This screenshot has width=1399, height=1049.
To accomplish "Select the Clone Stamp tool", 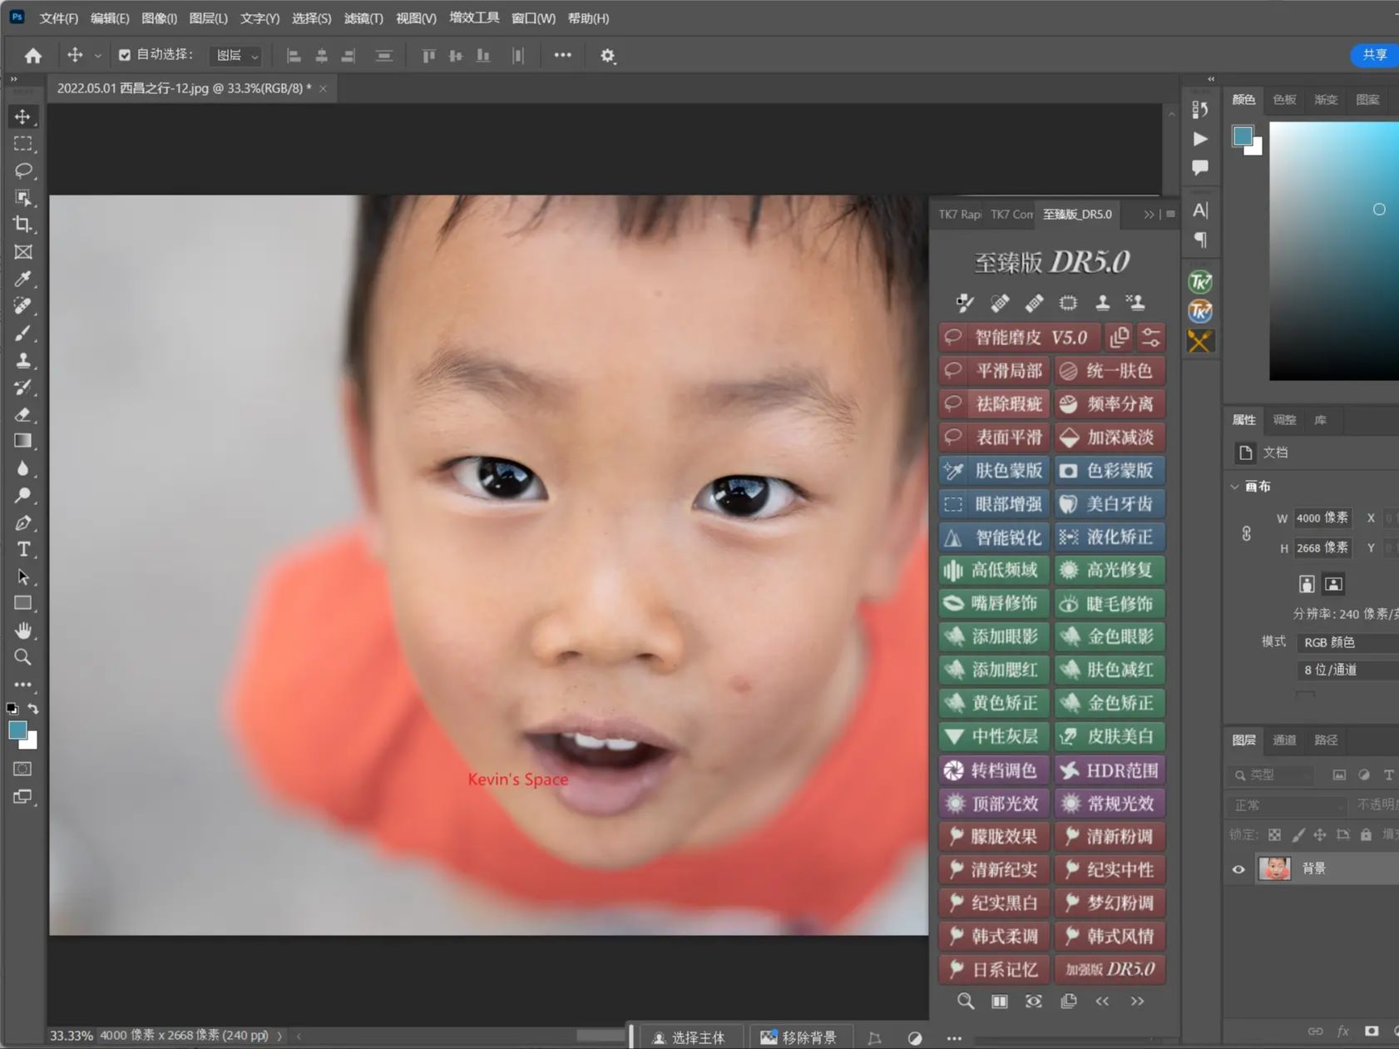I will [22, 360].
